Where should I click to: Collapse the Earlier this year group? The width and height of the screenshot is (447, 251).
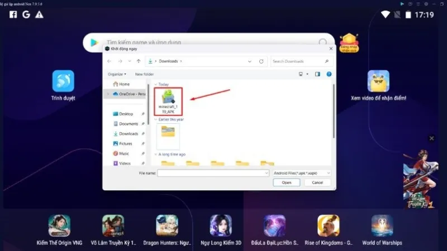(x=156, y=119)
